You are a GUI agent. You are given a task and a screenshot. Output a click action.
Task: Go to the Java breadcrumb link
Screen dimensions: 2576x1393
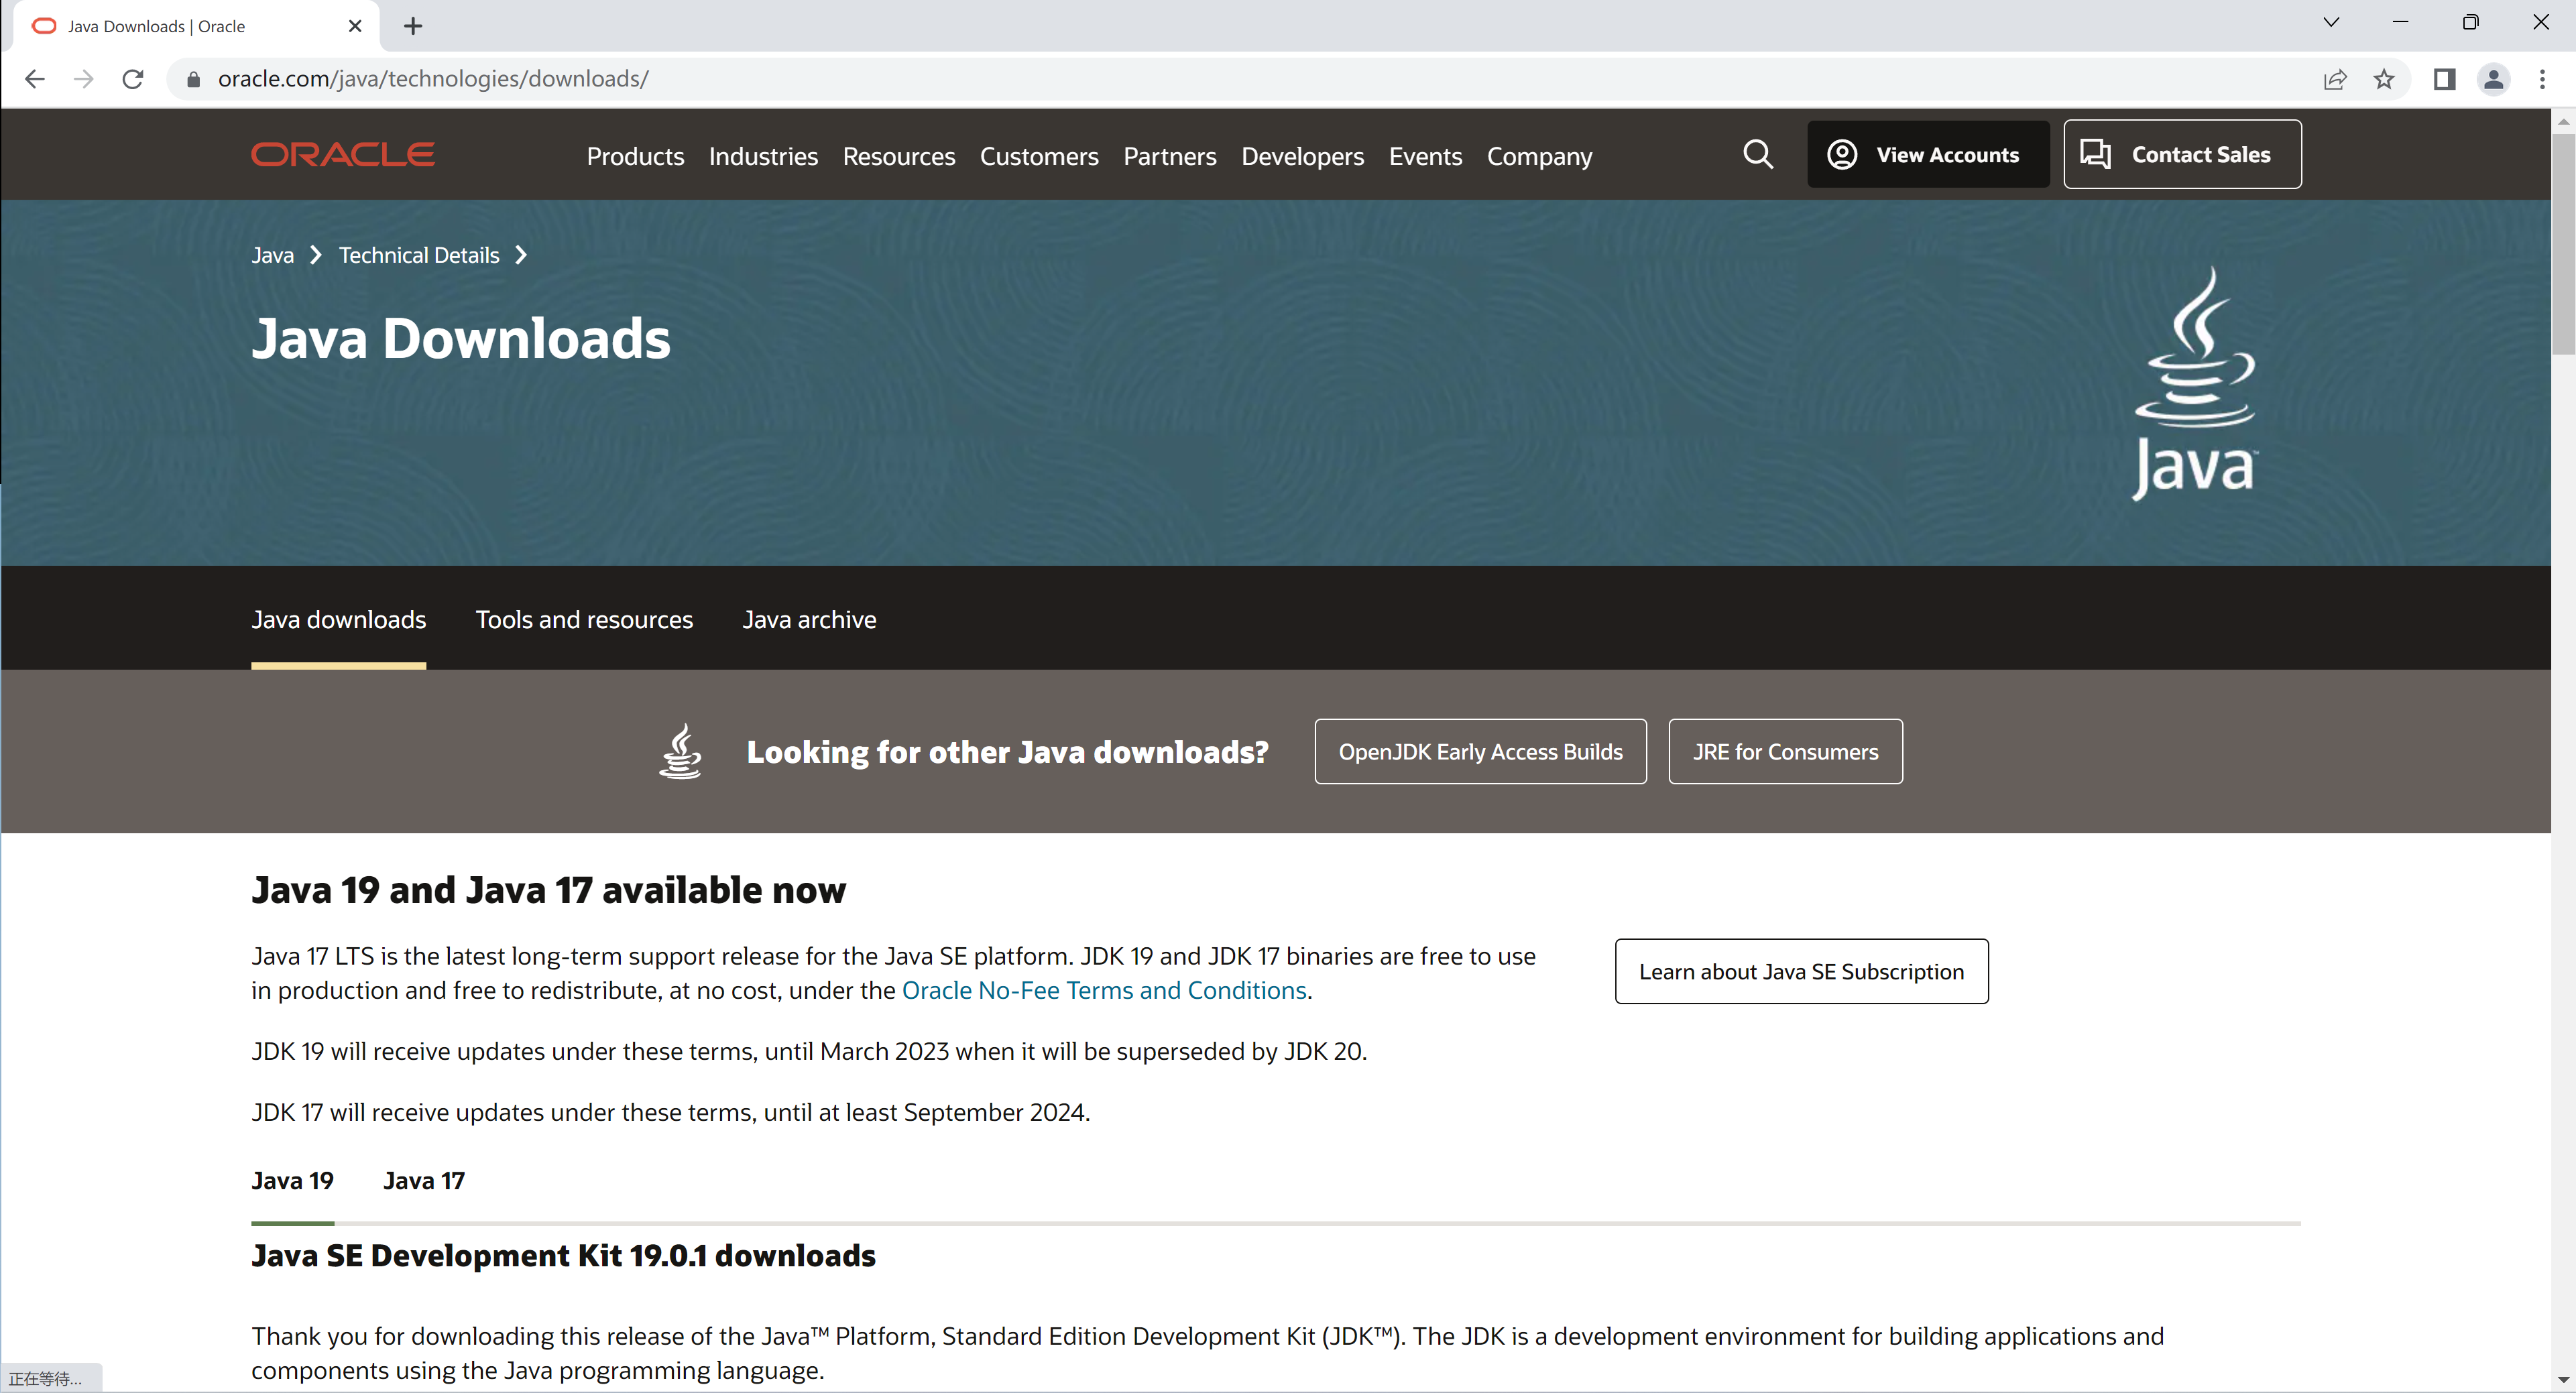click(272, 255)
